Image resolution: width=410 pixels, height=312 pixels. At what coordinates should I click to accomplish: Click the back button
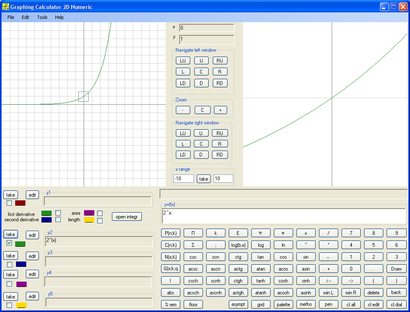[x=396, y=293]
